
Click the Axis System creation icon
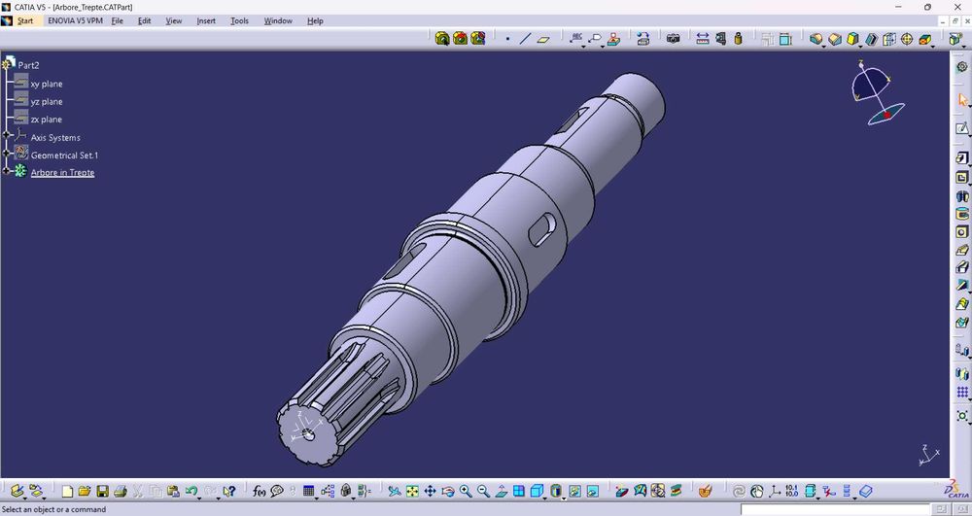click(775, 492)
